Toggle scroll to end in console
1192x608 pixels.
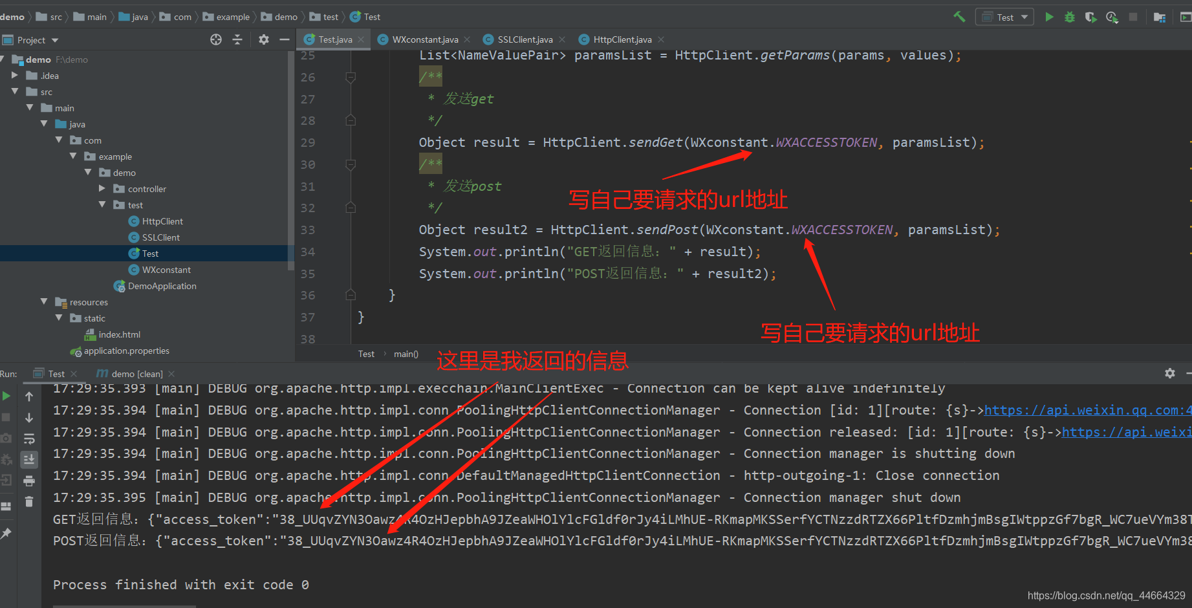coord(29,460)
